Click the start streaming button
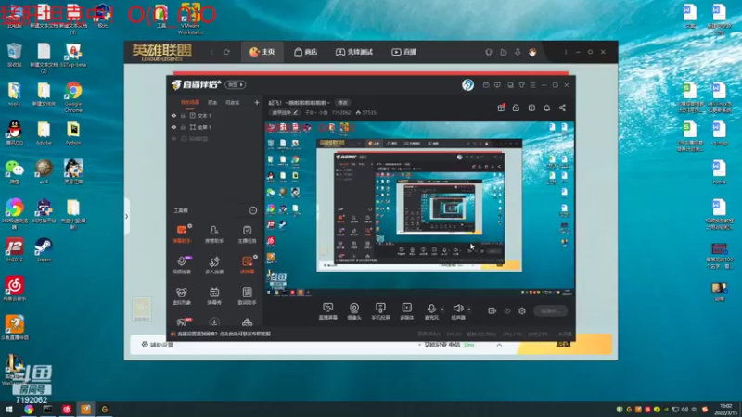The height and width of the screenshot is (417, 742). tap(550, 310)
